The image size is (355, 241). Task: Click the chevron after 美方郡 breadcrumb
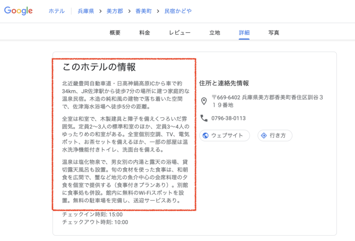tap(129, 11)
